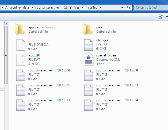This screenshot has height=130, width=168.
Task: Select the application_support name label
Action: click(43, 27)
